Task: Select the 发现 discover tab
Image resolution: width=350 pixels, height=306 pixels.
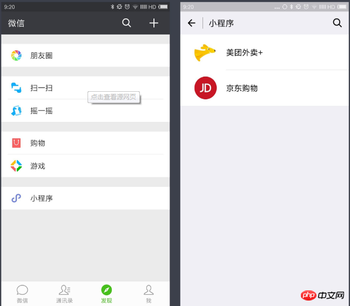Action: (x=106, y=294)
